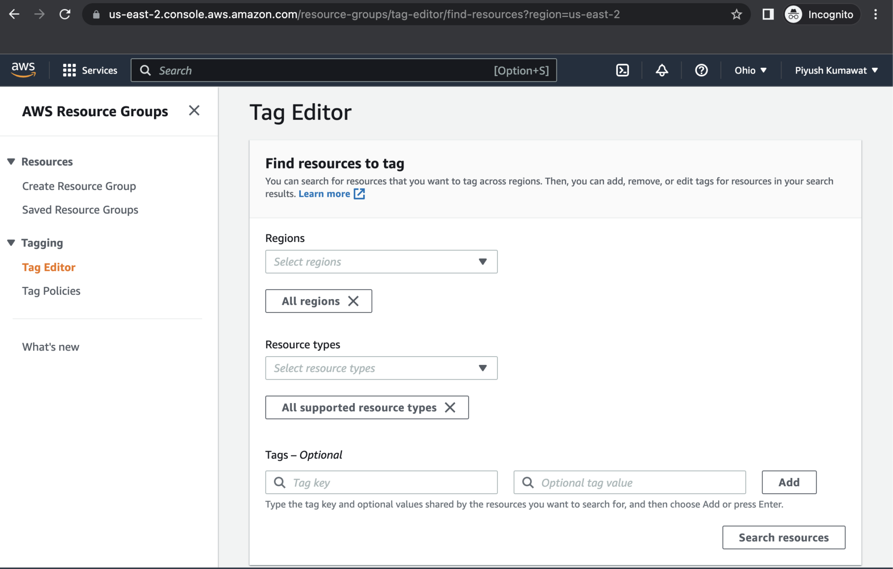Open the Learn more link
This screenshot has width=893, height=569.
pyautogui.click(x=324, y=194)
